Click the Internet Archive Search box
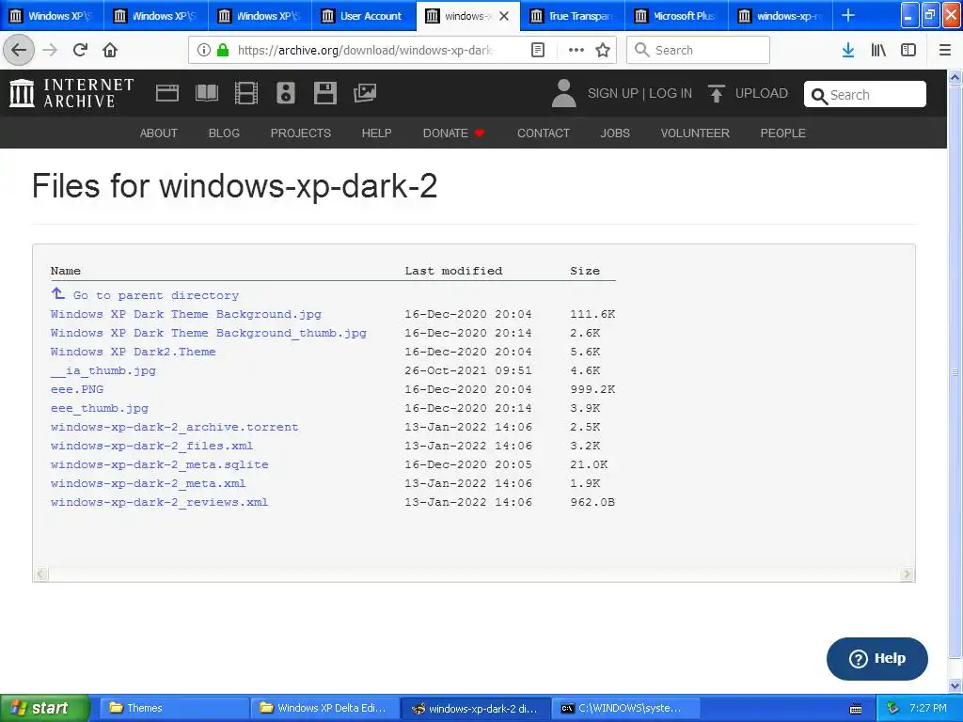963x722 pixels. tap(865, 95)
